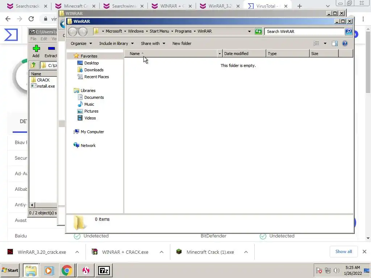Viewport: 371px width, 278px height.
Task: Click the green Refresh icon beside address bar
Action: [x=258, y=31]
